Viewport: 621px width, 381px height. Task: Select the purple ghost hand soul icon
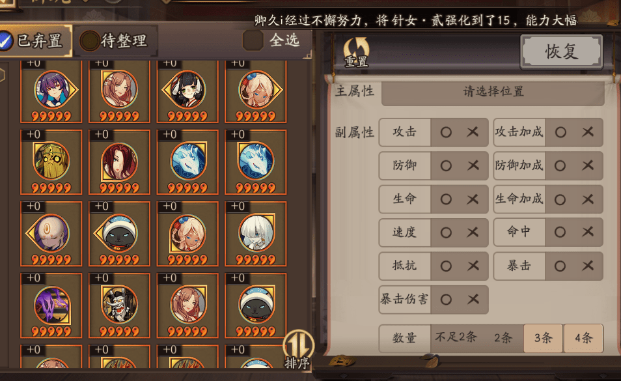51,305
